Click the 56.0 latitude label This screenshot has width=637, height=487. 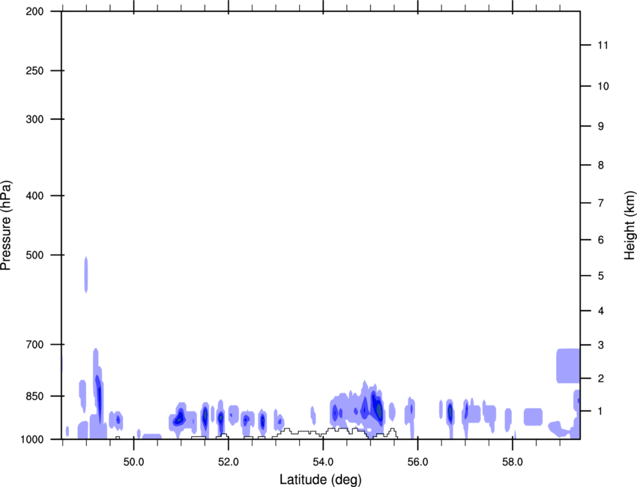[x=417, y=462]
